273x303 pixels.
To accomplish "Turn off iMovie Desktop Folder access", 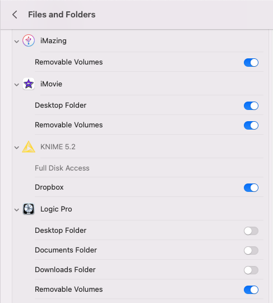I will [x=251, y=105].
